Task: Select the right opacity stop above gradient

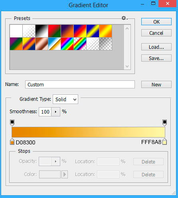Action: coord(164,123)
